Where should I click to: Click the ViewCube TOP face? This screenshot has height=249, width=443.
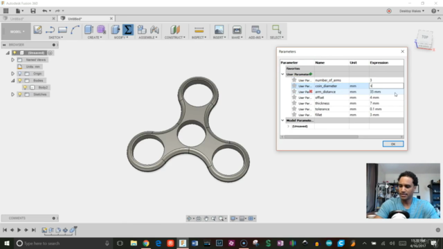point(424,37)
